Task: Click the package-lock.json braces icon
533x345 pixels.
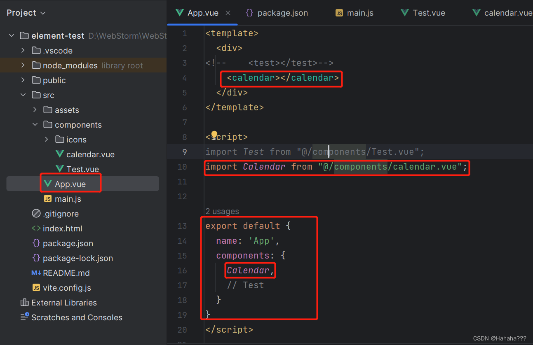Action: pos(36,258)
